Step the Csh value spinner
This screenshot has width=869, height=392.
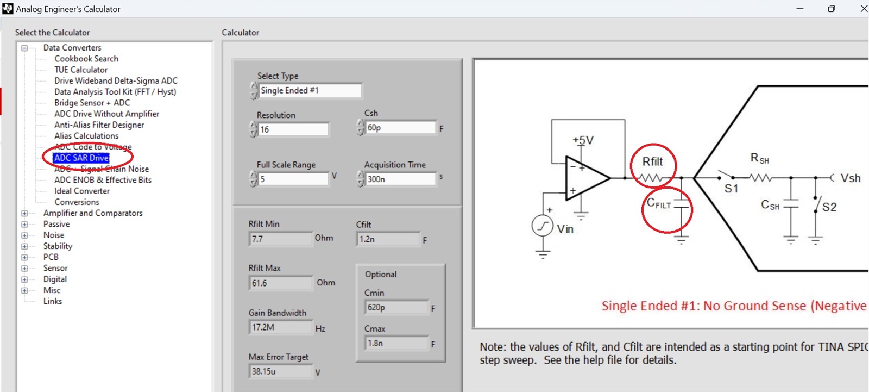pos(361,128)
